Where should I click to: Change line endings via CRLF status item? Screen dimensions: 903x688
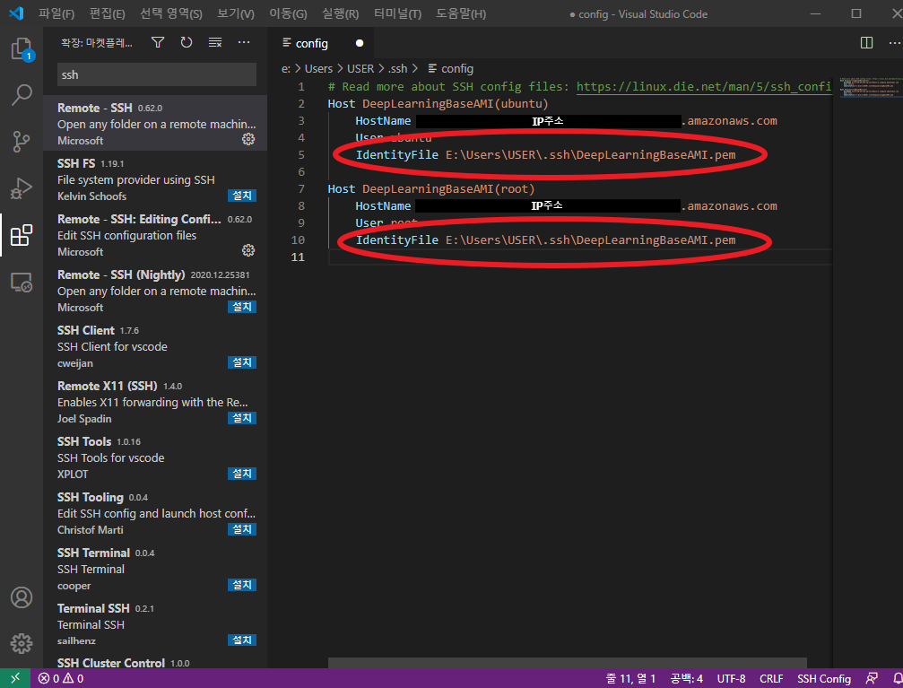point(771,679)
